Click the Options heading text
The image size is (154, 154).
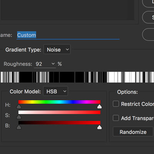[x=127, y=92]
